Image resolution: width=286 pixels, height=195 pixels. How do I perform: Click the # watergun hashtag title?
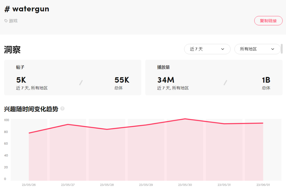click(26, 9)
